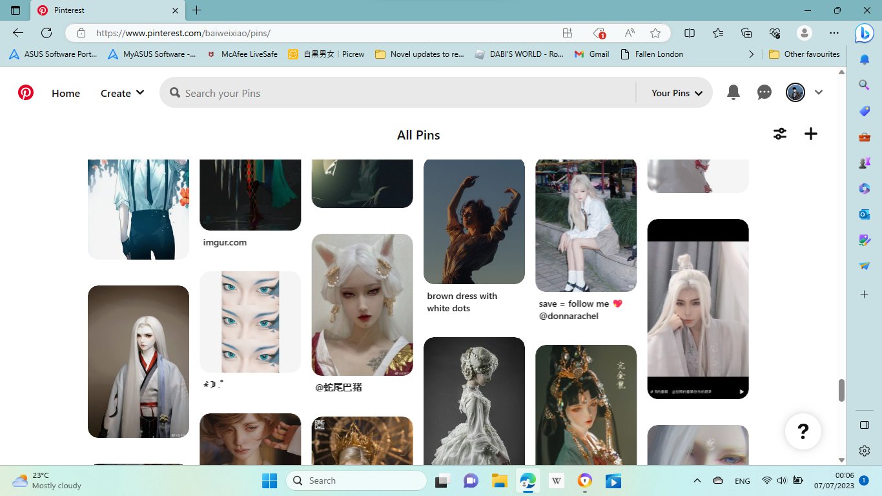Screen dimensions: 882x496
Task: Add page to favourites with star icon
Action: coord(655,33)
